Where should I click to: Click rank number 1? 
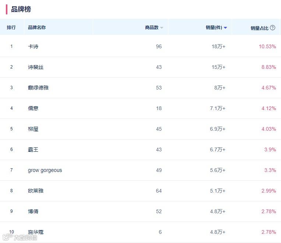click(11, 46)
